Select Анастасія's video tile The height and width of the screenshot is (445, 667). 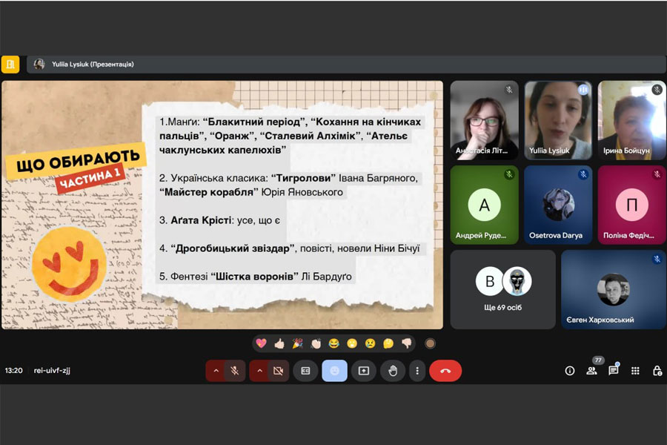[484, 120]
